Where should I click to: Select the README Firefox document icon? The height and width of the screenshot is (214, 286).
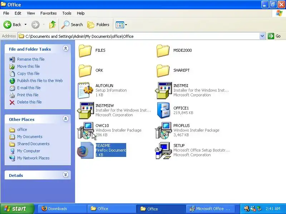tap(85, 150)
